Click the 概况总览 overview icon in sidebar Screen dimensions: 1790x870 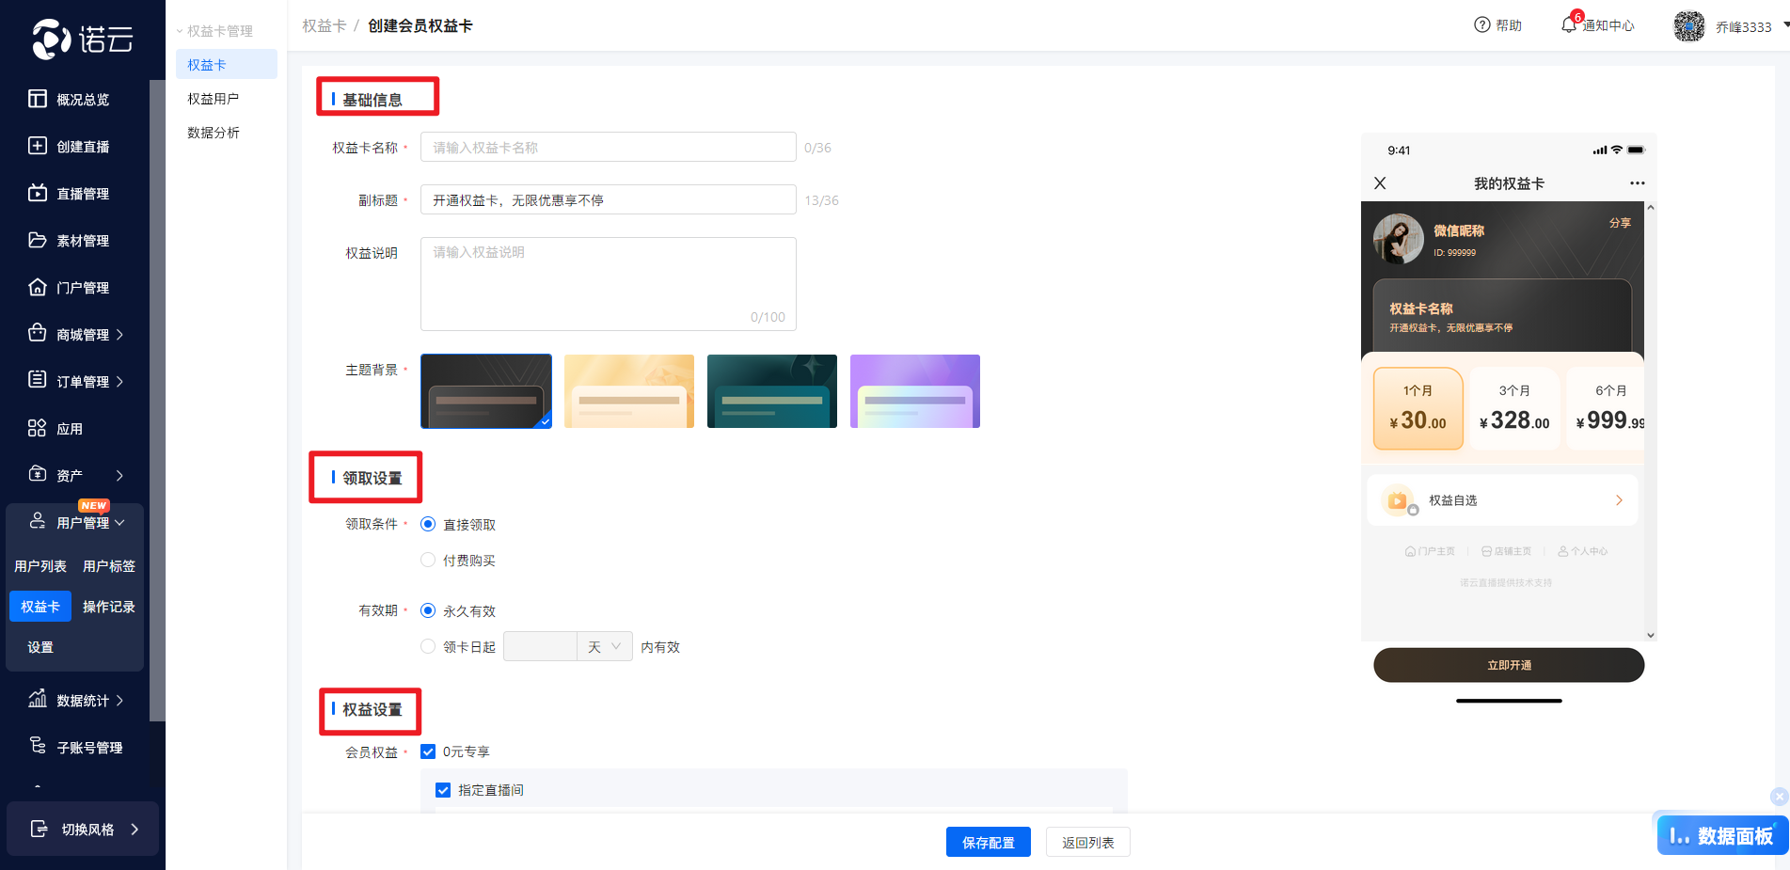(x=38, y=99)
